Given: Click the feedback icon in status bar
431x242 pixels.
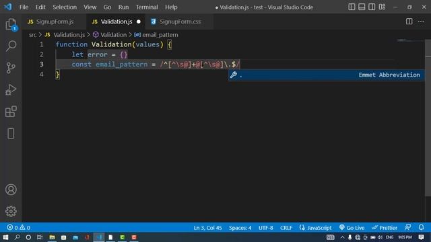Looking at the screenshot, I should click(407, 227).
